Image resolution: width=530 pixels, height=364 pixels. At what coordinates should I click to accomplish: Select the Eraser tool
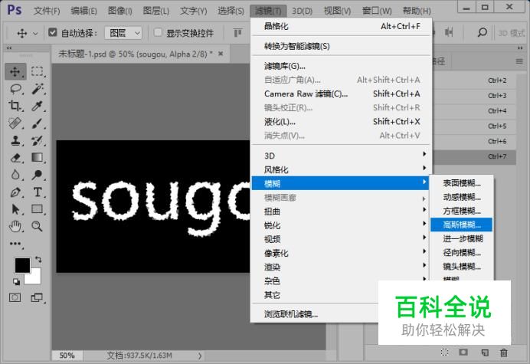click(x=15, y=158)
